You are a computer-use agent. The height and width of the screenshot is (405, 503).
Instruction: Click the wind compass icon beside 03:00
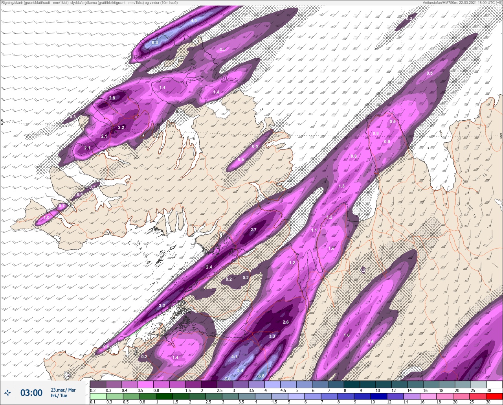(8, 393)
